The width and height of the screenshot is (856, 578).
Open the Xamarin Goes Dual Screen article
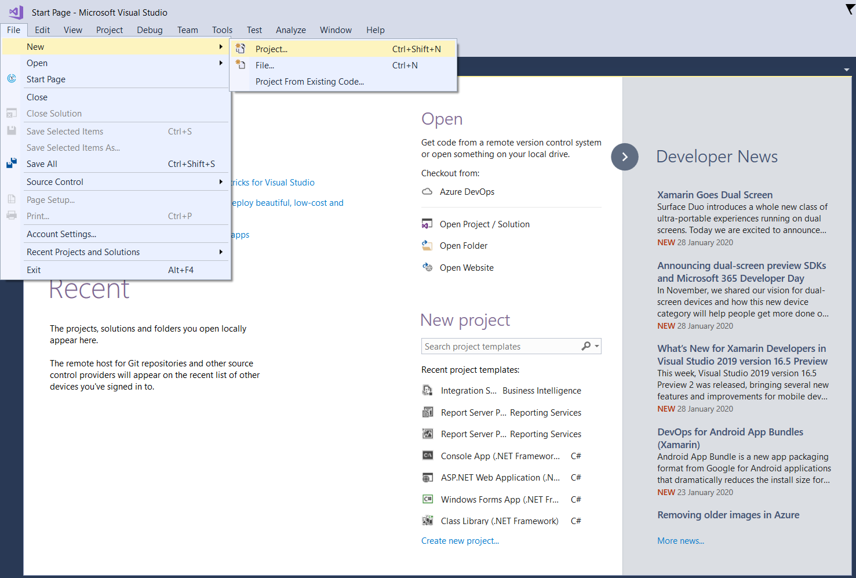pos(715,195)
